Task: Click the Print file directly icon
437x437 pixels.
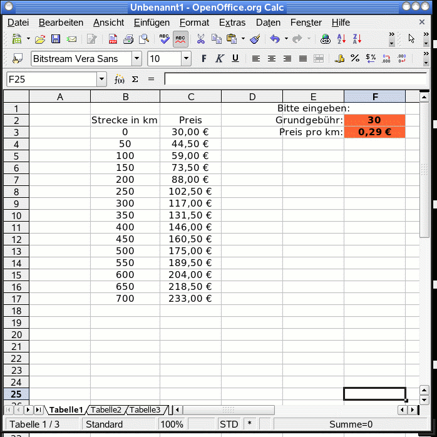Action: coord(128,39)
